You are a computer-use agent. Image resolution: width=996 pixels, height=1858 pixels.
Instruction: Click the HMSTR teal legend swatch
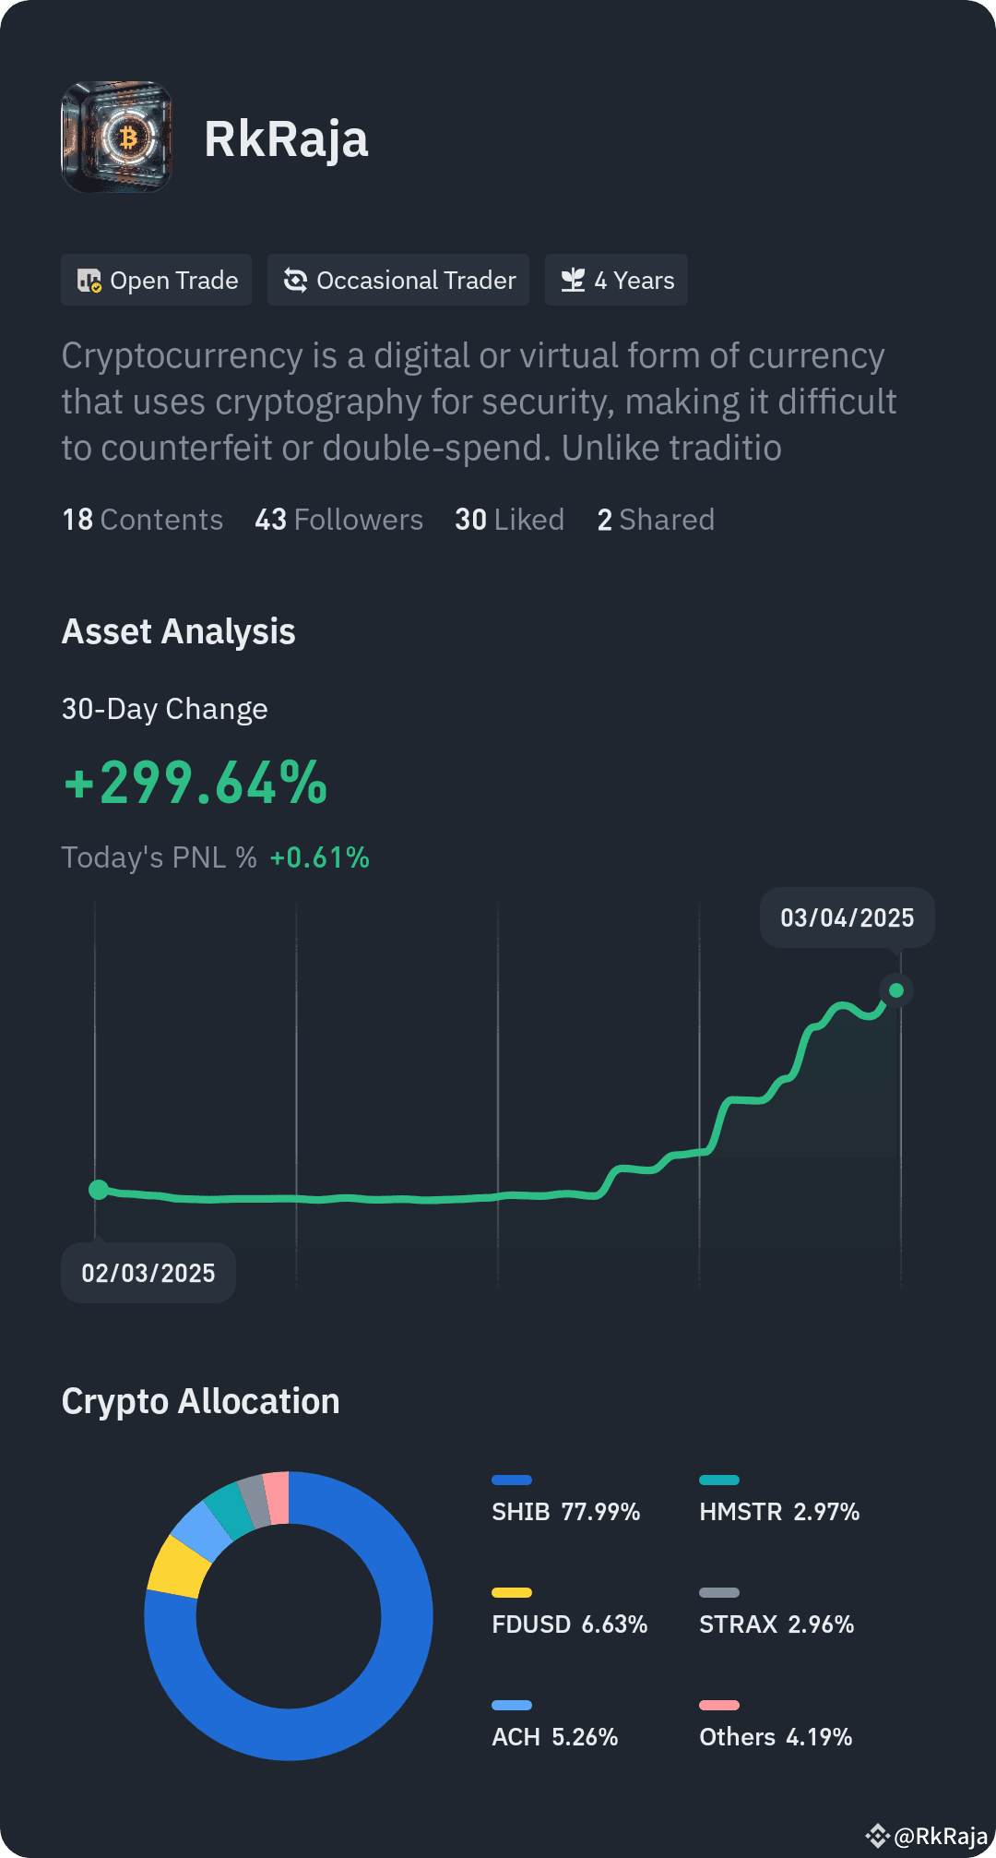[719, 1480]
